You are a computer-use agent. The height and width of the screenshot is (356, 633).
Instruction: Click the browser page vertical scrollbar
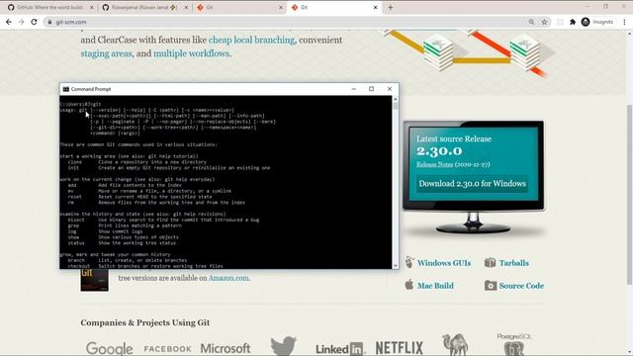tap(630, 194)
